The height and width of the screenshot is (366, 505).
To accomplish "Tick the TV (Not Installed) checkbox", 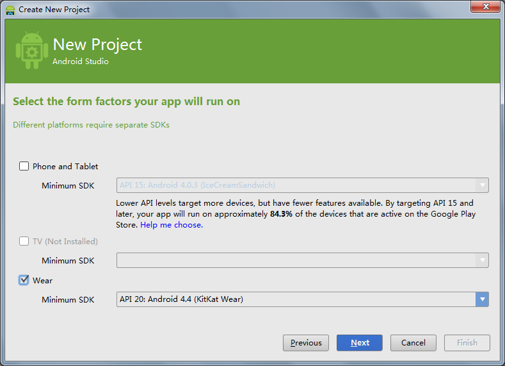I will pos(24,241).
